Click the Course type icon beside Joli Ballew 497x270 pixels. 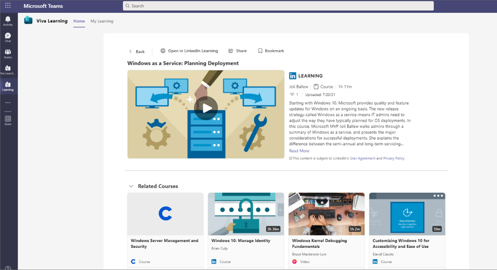coord(316,87)
